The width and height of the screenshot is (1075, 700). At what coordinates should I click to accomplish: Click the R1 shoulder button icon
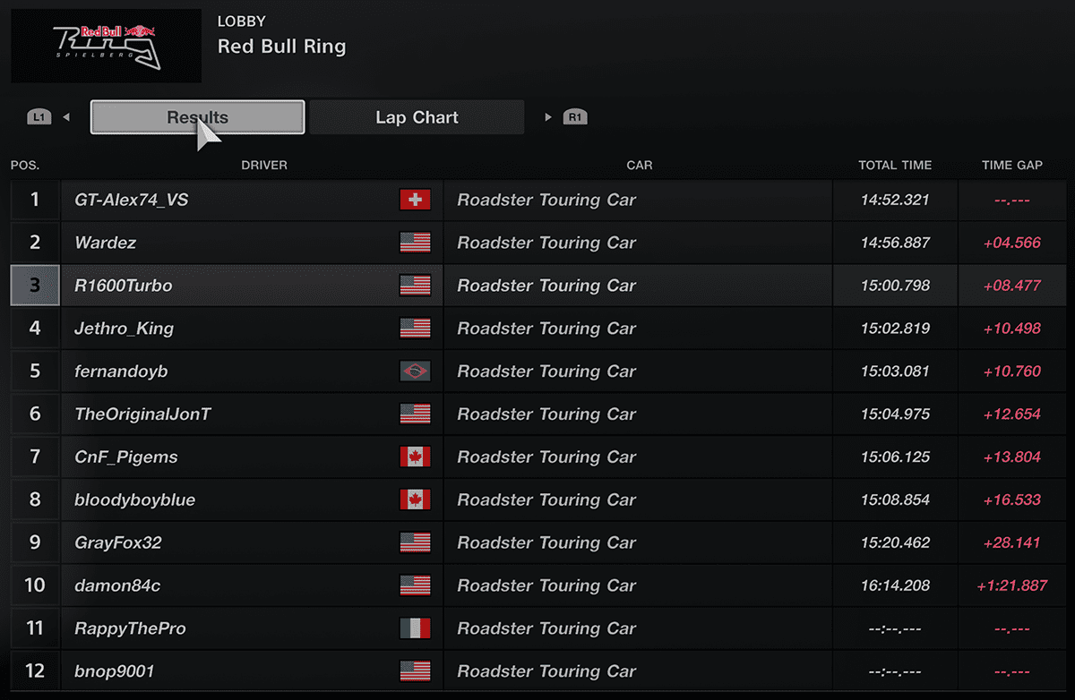pyautogui.click(x=574, y=117)
